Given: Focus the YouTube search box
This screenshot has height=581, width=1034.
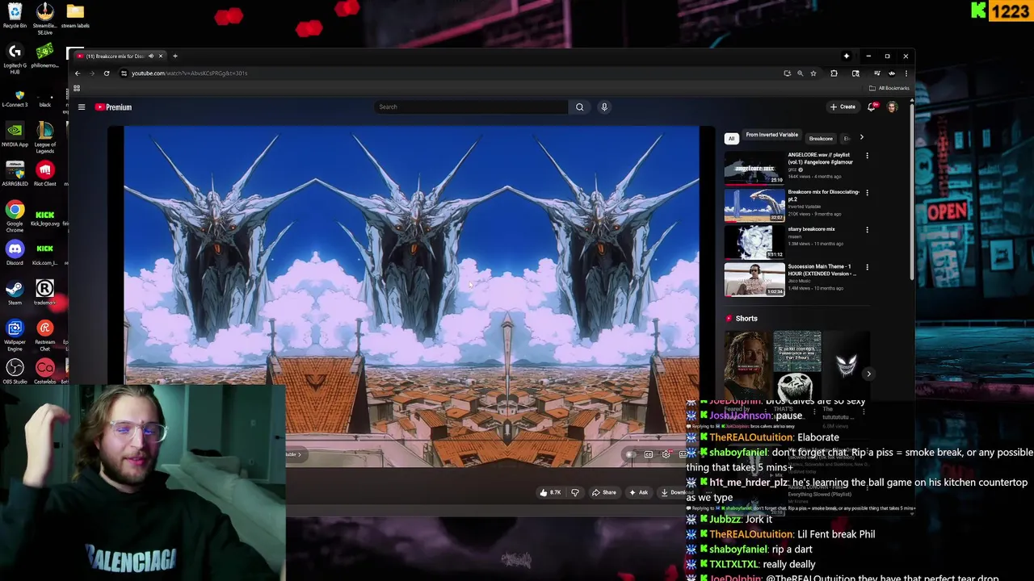Looking at the screenshot, I should [x=470, y=107].
